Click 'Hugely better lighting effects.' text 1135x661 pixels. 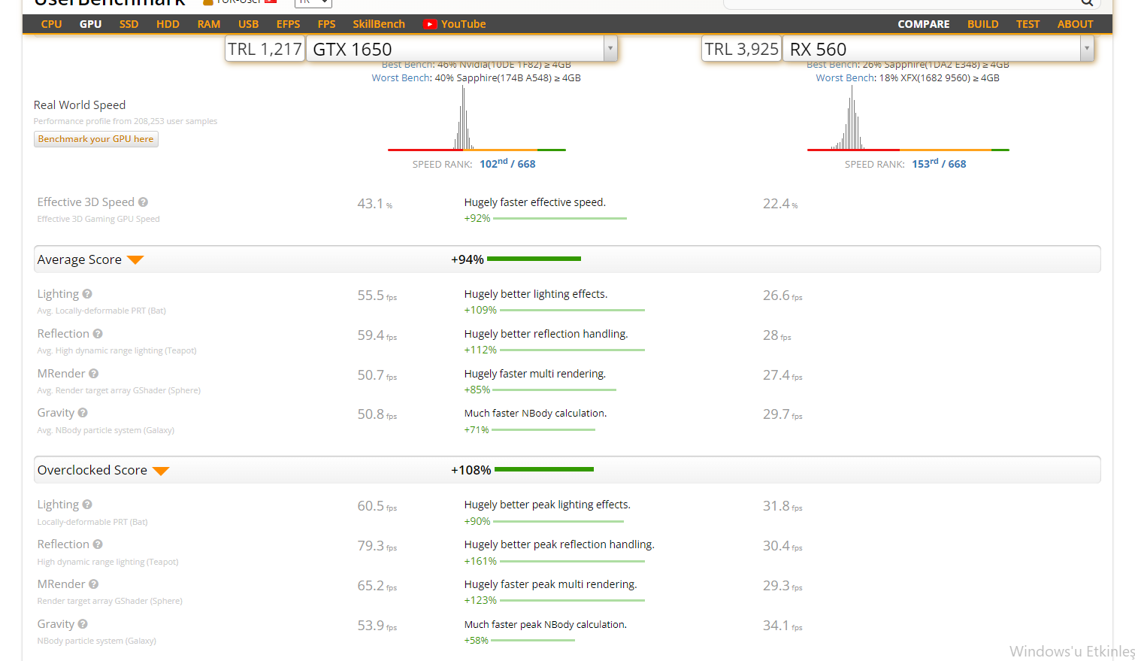536,294
